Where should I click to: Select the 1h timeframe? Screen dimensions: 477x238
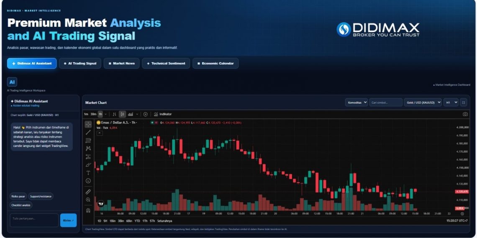(x=100, y=114)
